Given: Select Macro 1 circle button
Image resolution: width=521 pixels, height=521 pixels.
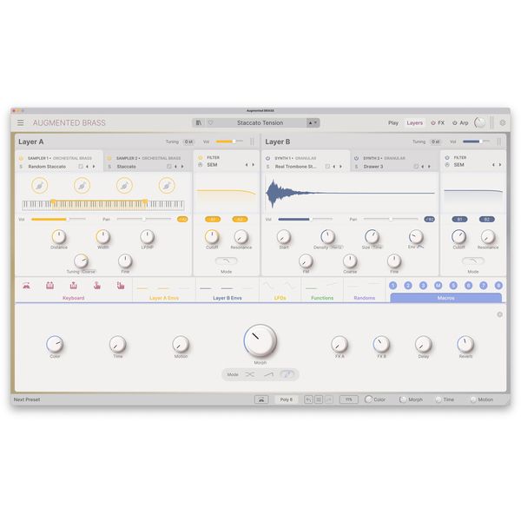Looking at the screenshot, I should click(x=392, y=286).
